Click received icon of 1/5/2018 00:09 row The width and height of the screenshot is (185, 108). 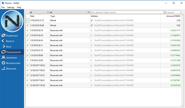91,55
